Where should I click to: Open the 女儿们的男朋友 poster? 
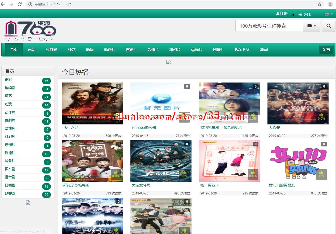298,161
